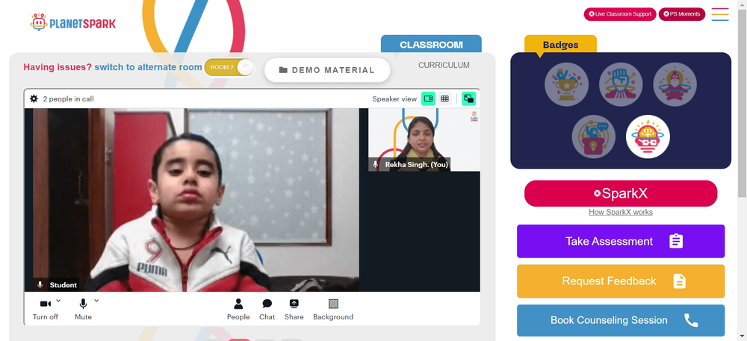Open the Chat panel

click(267, 309)
